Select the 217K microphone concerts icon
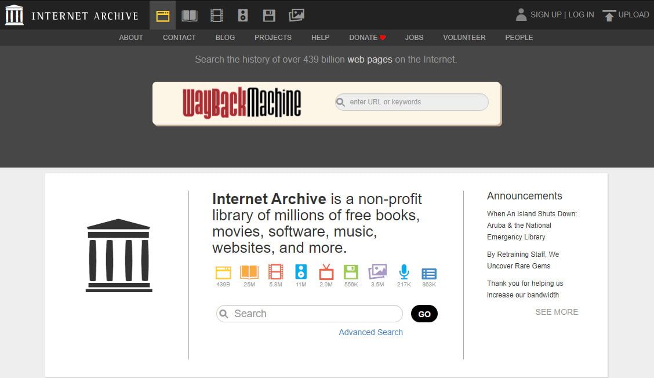Screen dimensions: 654x378 coord(404,272)
